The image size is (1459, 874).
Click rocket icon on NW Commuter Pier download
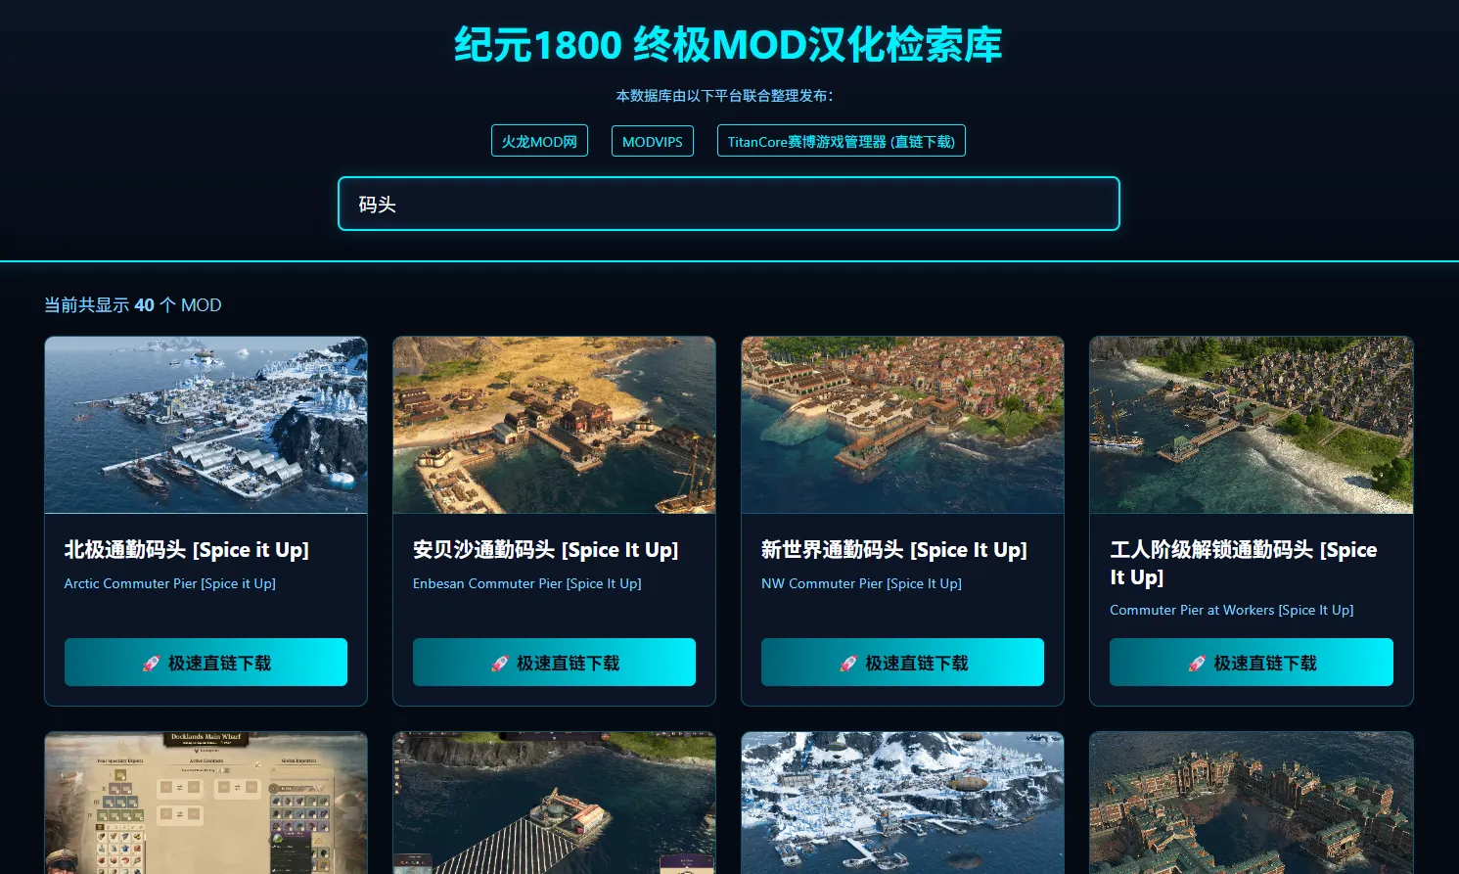pos(848,664)
